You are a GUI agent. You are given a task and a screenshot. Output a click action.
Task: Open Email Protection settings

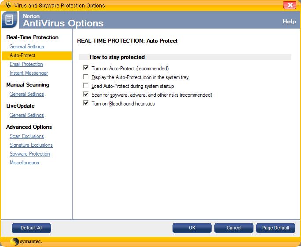click(x=26, y=64)
